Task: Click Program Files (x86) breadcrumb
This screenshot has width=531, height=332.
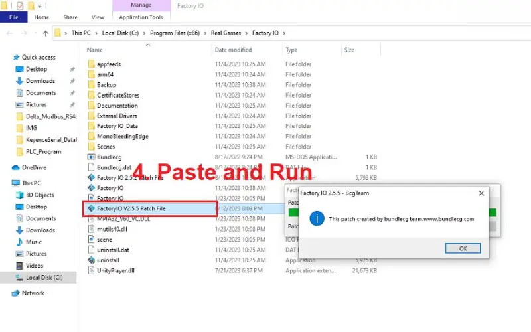Action: pos(175,33)
